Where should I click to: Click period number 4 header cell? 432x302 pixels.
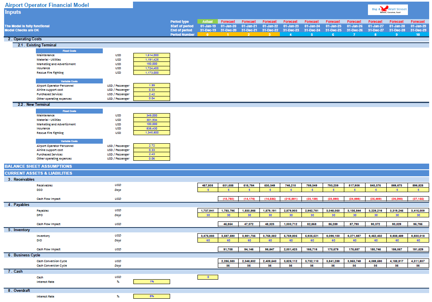coord(290,35)
